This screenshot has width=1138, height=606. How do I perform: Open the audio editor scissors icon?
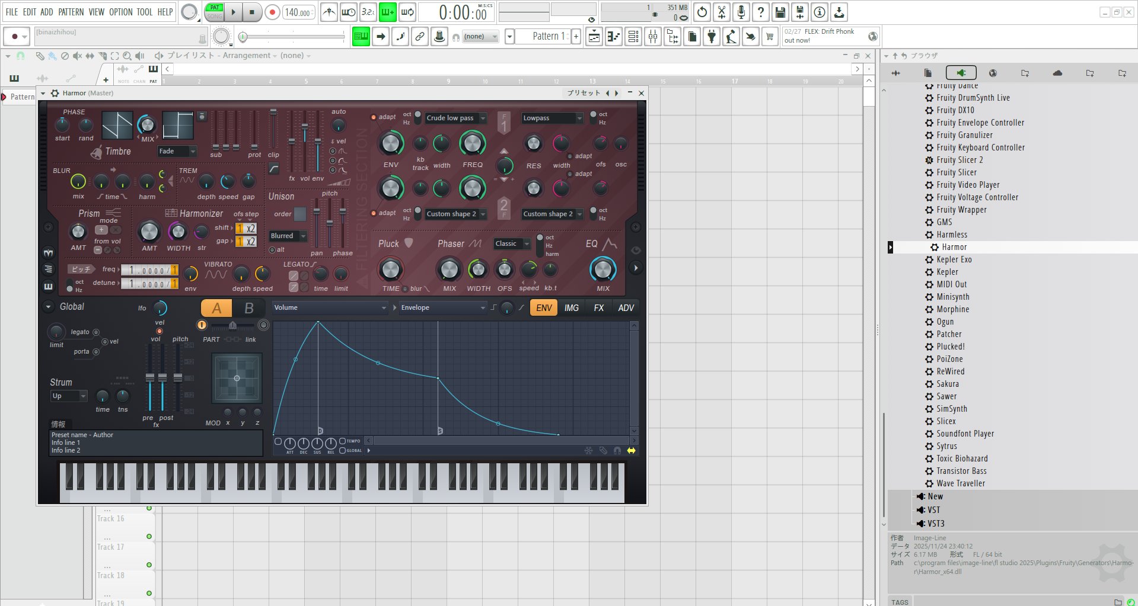point(722,12)
